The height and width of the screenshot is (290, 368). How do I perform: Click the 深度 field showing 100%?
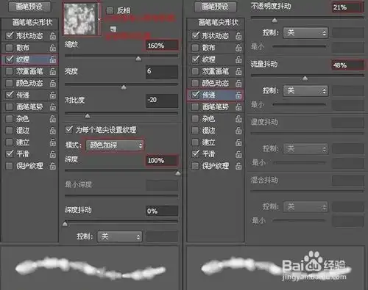[x=162, y=161]
